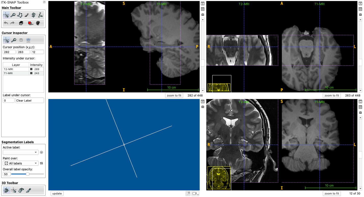Take a snapshot of the axial view
The height and width of the screenshot is (197, 364).
coord(360,15)
